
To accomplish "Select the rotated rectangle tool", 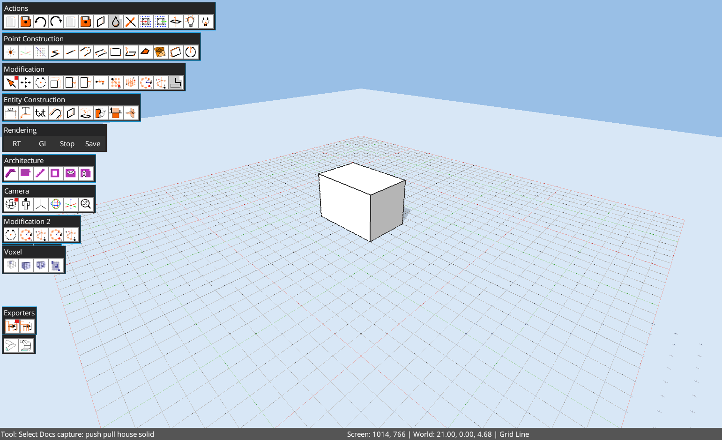I will pos(176,52).
